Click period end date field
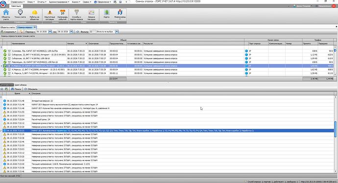This screenshot has width=338, height=183. tap(63, 32)
